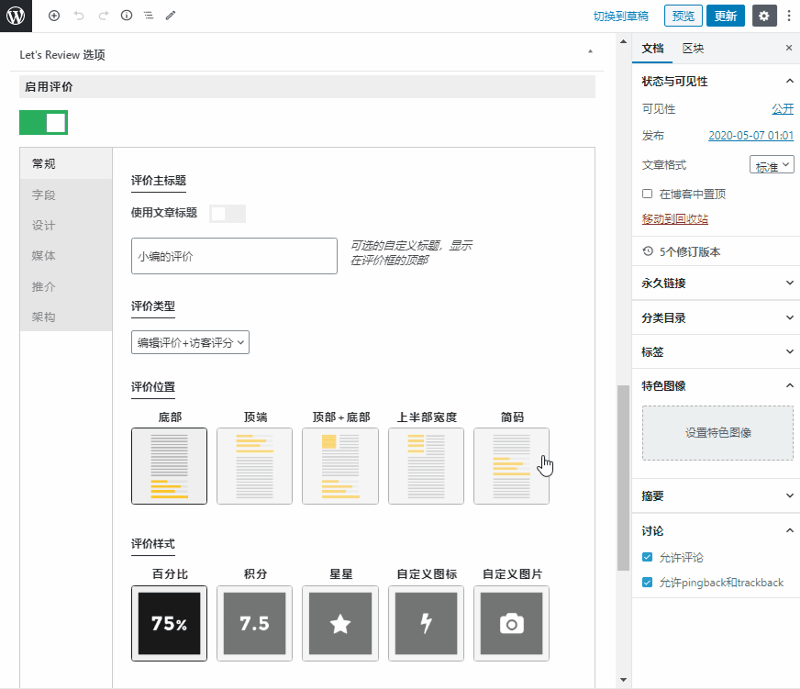Choose the 积分 7.5 review style
This screenshot has width=800, height=689.
(x=255, y=623)
